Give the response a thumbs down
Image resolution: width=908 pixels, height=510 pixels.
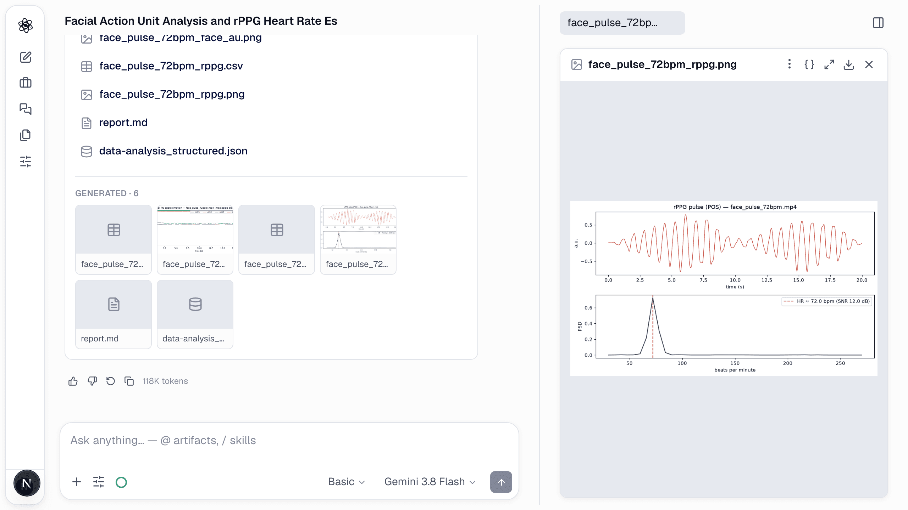(92, 381)
